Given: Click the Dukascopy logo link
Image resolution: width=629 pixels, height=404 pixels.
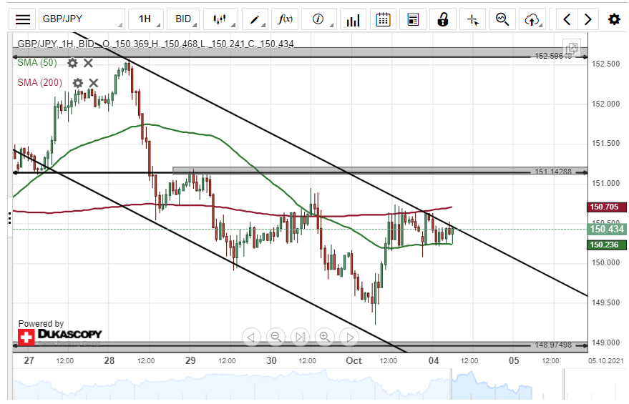Looking at the screenshot, I should [60, 336].
